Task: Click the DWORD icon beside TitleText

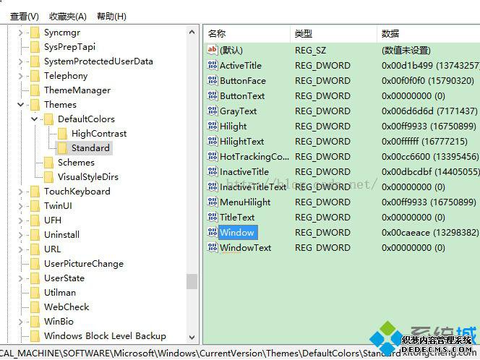Action: pos(212,217)
